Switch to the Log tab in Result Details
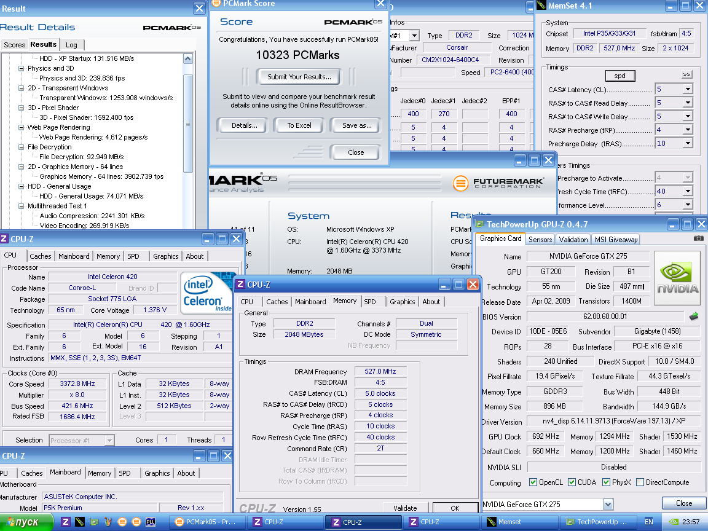708x531 pixels. [x=71, y=45]
